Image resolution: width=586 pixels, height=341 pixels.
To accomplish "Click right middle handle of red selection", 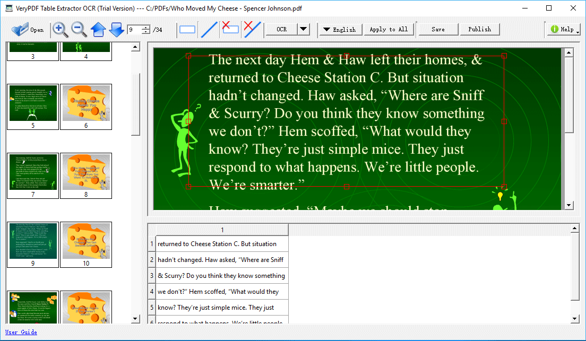I will tap(504, 121).
